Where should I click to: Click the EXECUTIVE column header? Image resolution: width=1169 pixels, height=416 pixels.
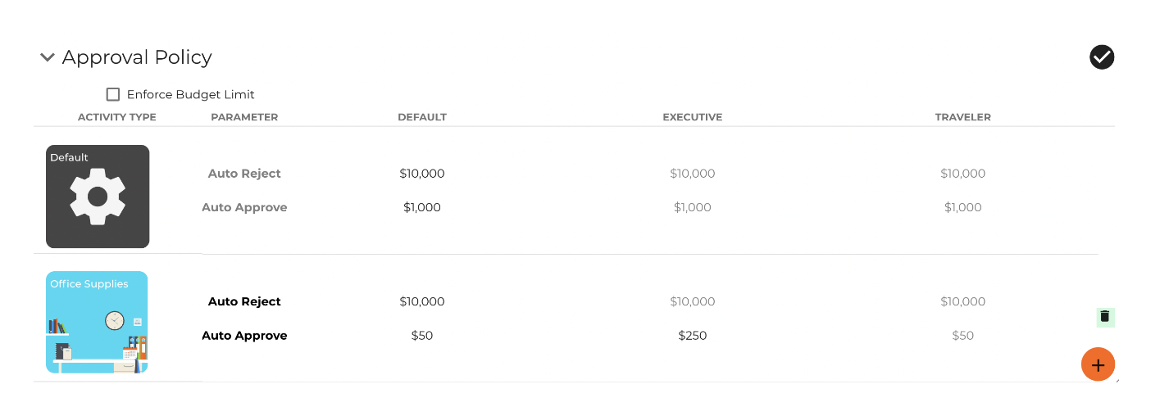(x=693, y=117)
